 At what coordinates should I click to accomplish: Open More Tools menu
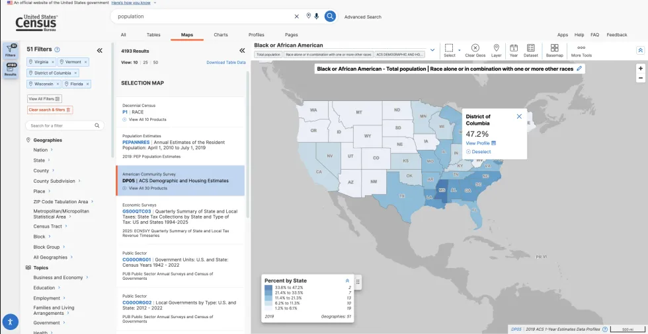581,50
